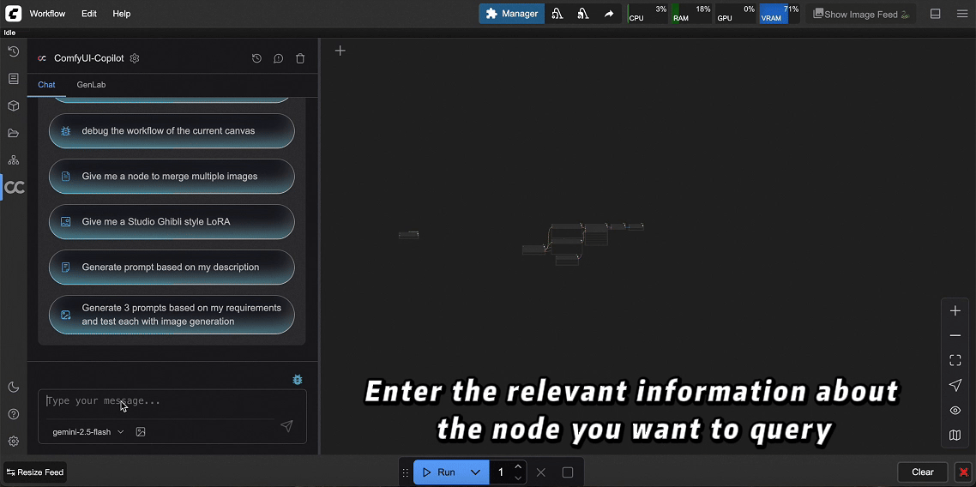This screenshot has height=487, width=976.
Task: Toggle link visibility eye icon
Action: pyautogui.click(x=955, y=411)
